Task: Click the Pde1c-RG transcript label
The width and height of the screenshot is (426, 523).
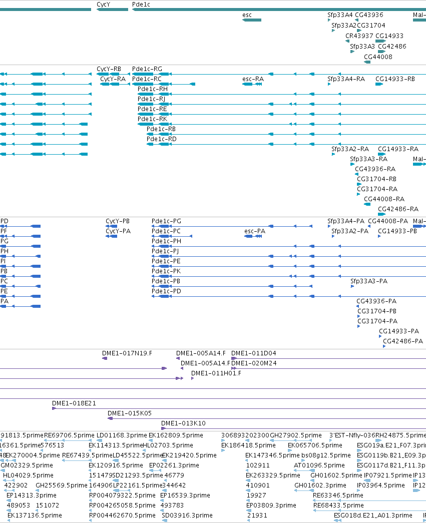Action: point(147,69)
